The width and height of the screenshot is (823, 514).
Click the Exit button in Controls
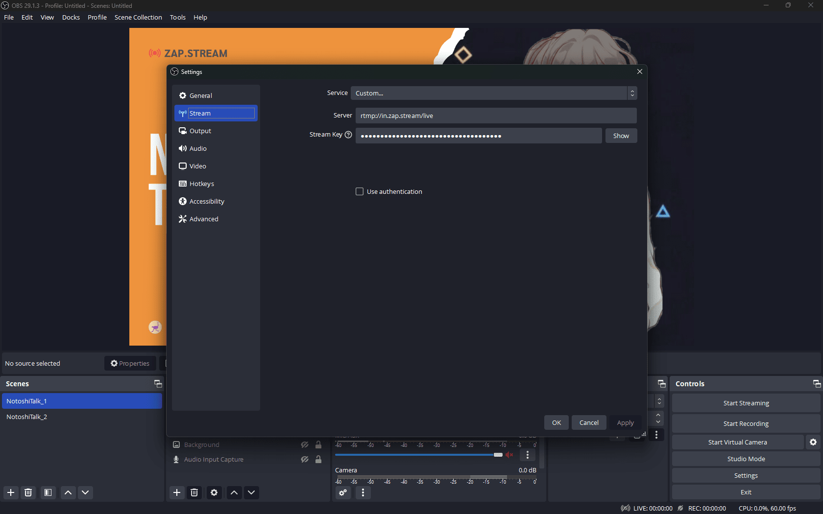(x=746, y=492)
